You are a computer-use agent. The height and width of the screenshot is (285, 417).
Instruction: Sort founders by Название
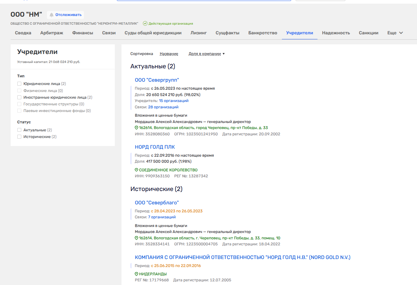[x=169, y=54]
